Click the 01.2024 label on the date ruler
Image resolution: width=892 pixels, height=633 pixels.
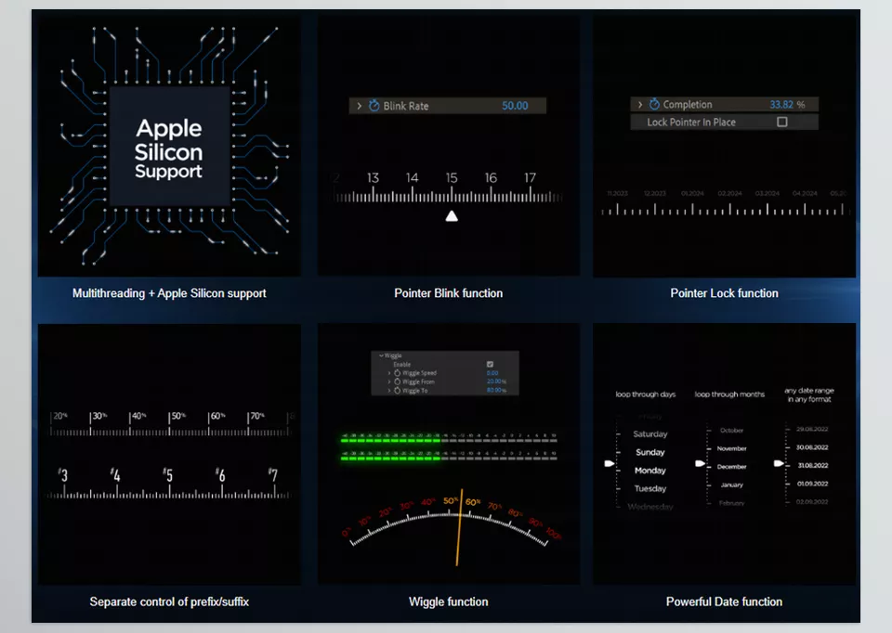(x=692, y=194)
